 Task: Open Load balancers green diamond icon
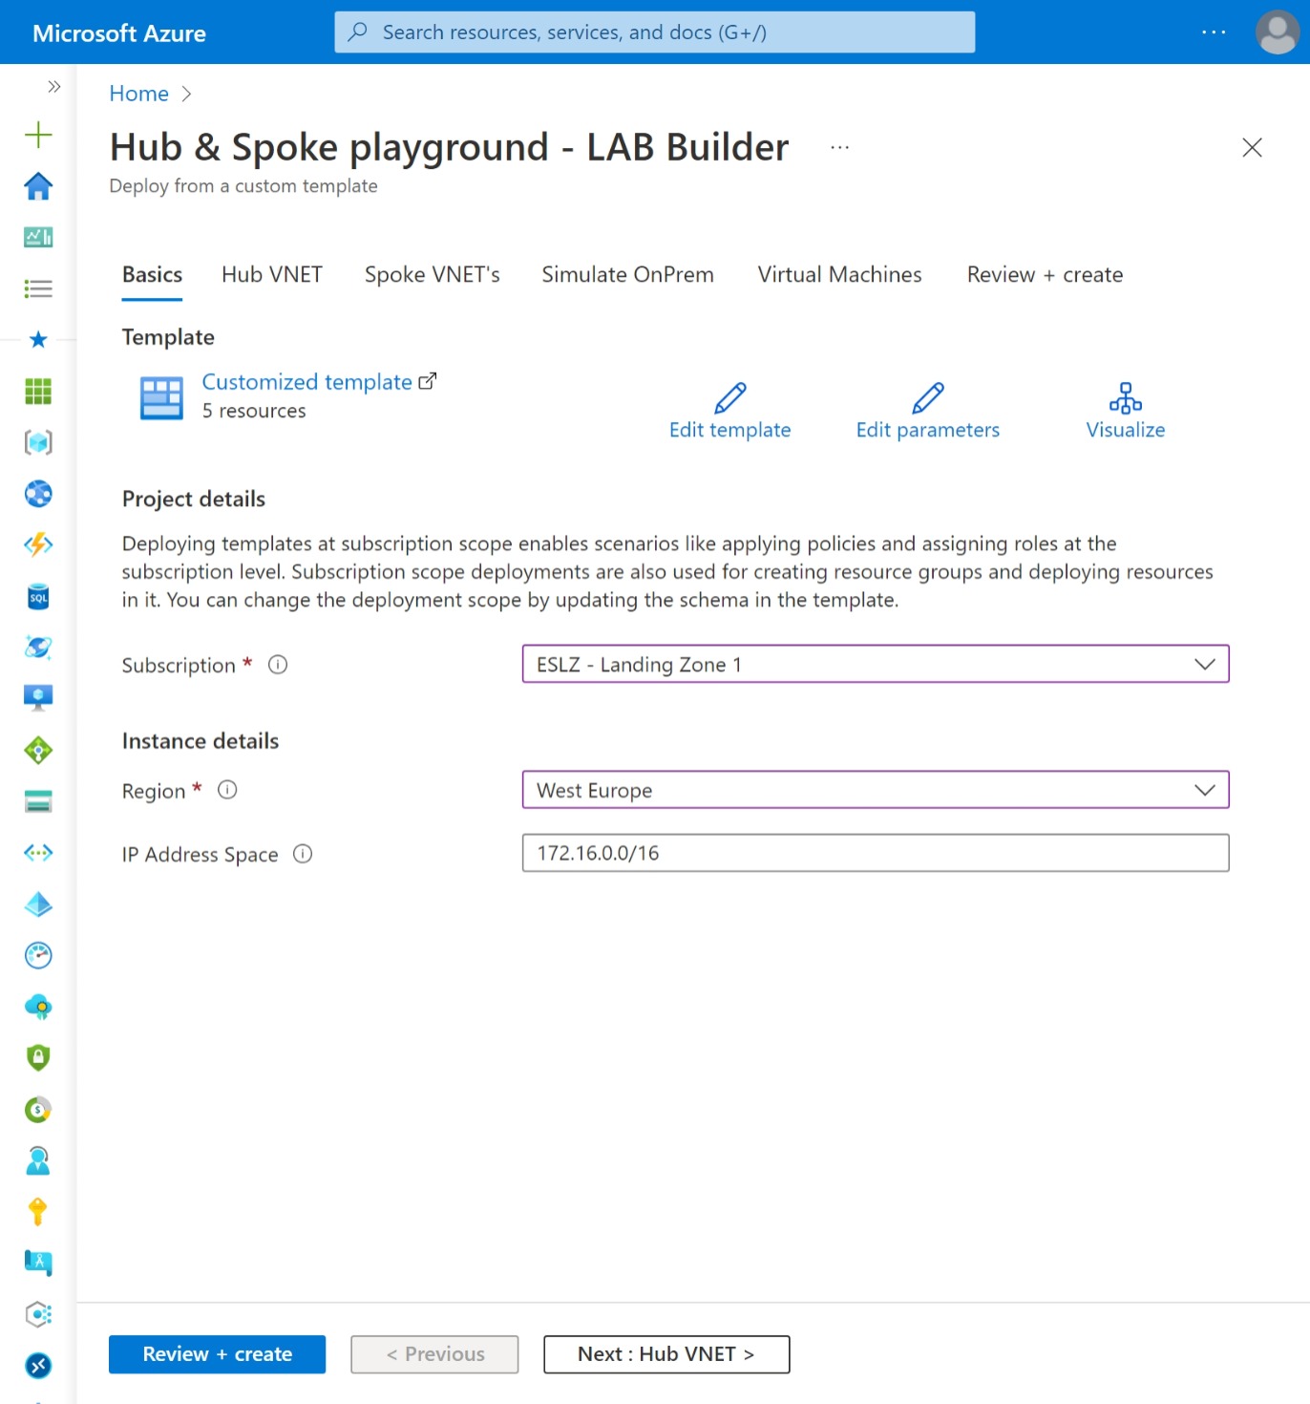tap(38, 750)
